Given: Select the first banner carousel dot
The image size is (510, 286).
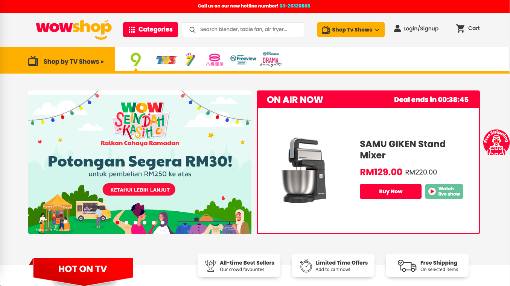Looking at the screenshot, I should [117, 223].
